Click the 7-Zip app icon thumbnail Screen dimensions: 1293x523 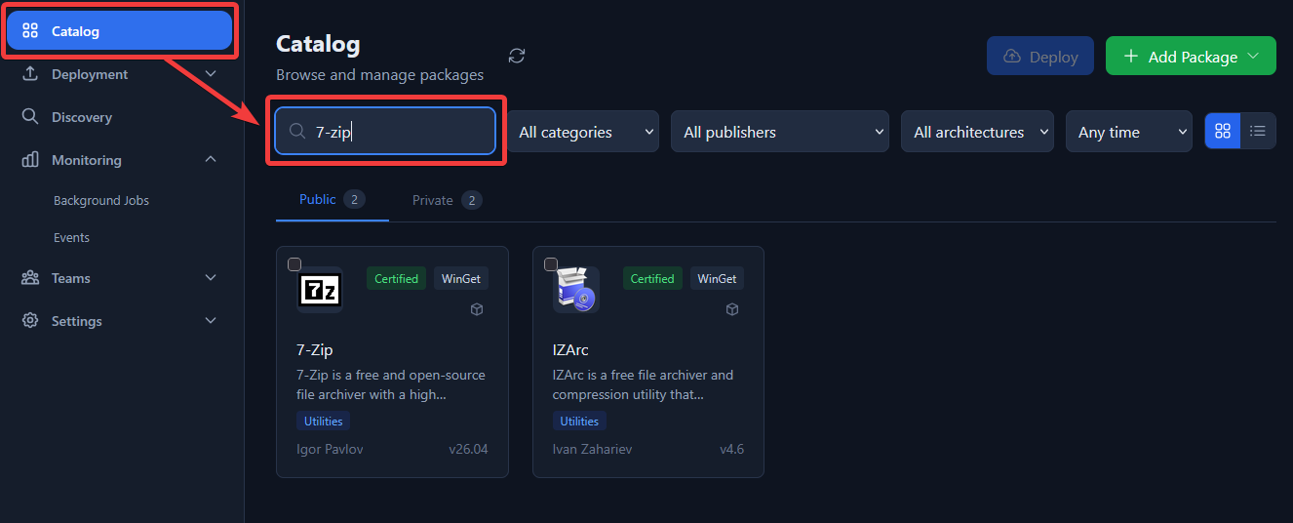point(320,290)
